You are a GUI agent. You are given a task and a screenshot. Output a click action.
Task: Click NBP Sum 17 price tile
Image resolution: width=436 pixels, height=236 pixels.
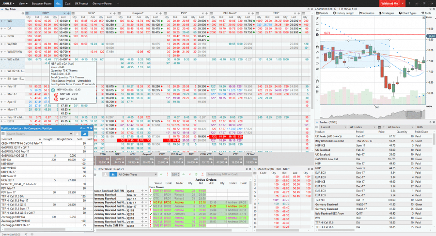point(118,161)
